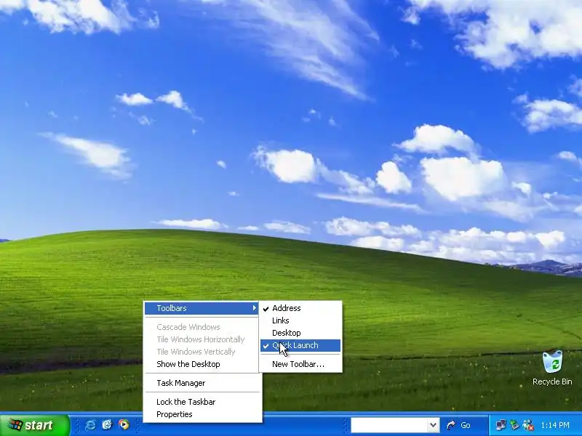This screenshot has height=436, width=582.
Task: Choose Lock the Taskbar
Action: click(202, 402)
